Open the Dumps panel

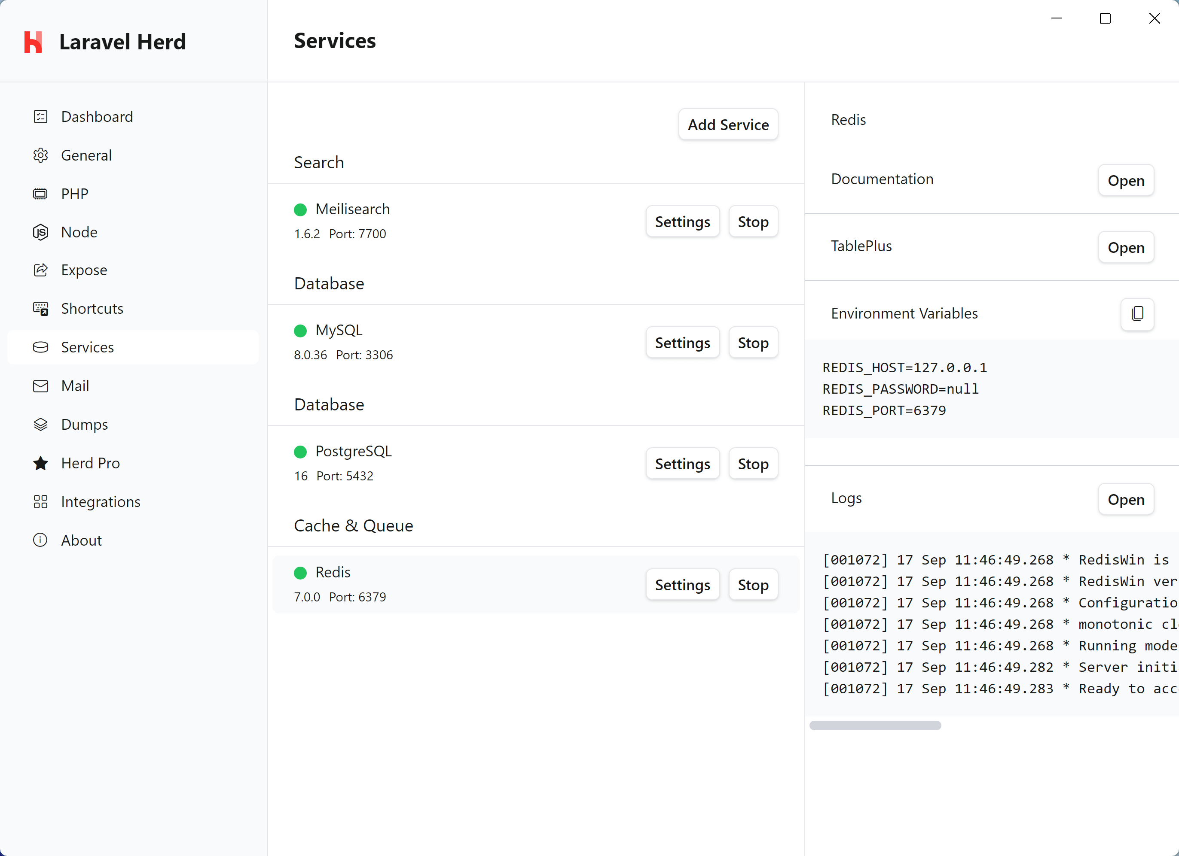(85, 424)
